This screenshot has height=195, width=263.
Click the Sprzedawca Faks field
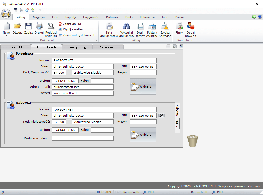(102, 81)
